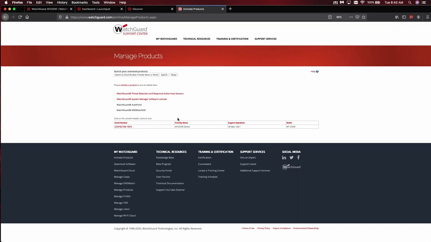
Task: Open the History menu
Action: [x=62, y=2]
